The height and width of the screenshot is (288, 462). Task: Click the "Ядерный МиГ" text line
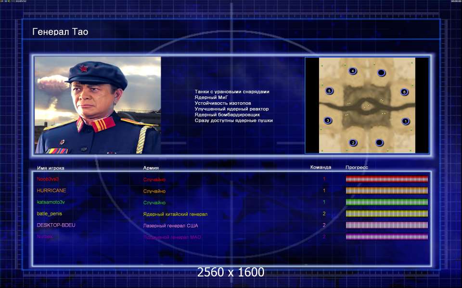click(x=211, y=97)
